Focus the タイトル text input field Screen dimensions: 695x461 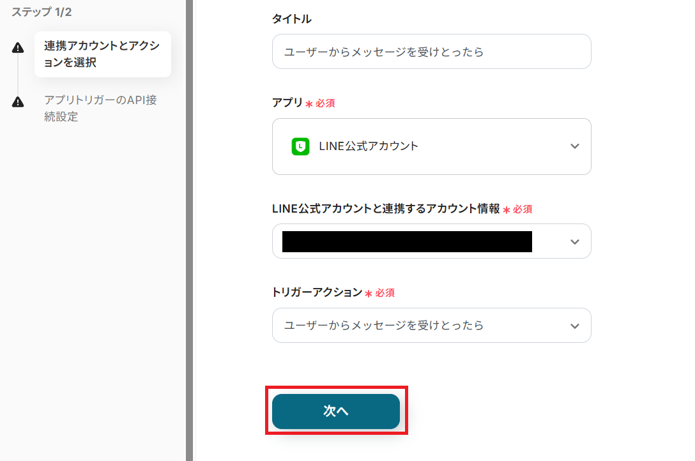pos(431,52)
